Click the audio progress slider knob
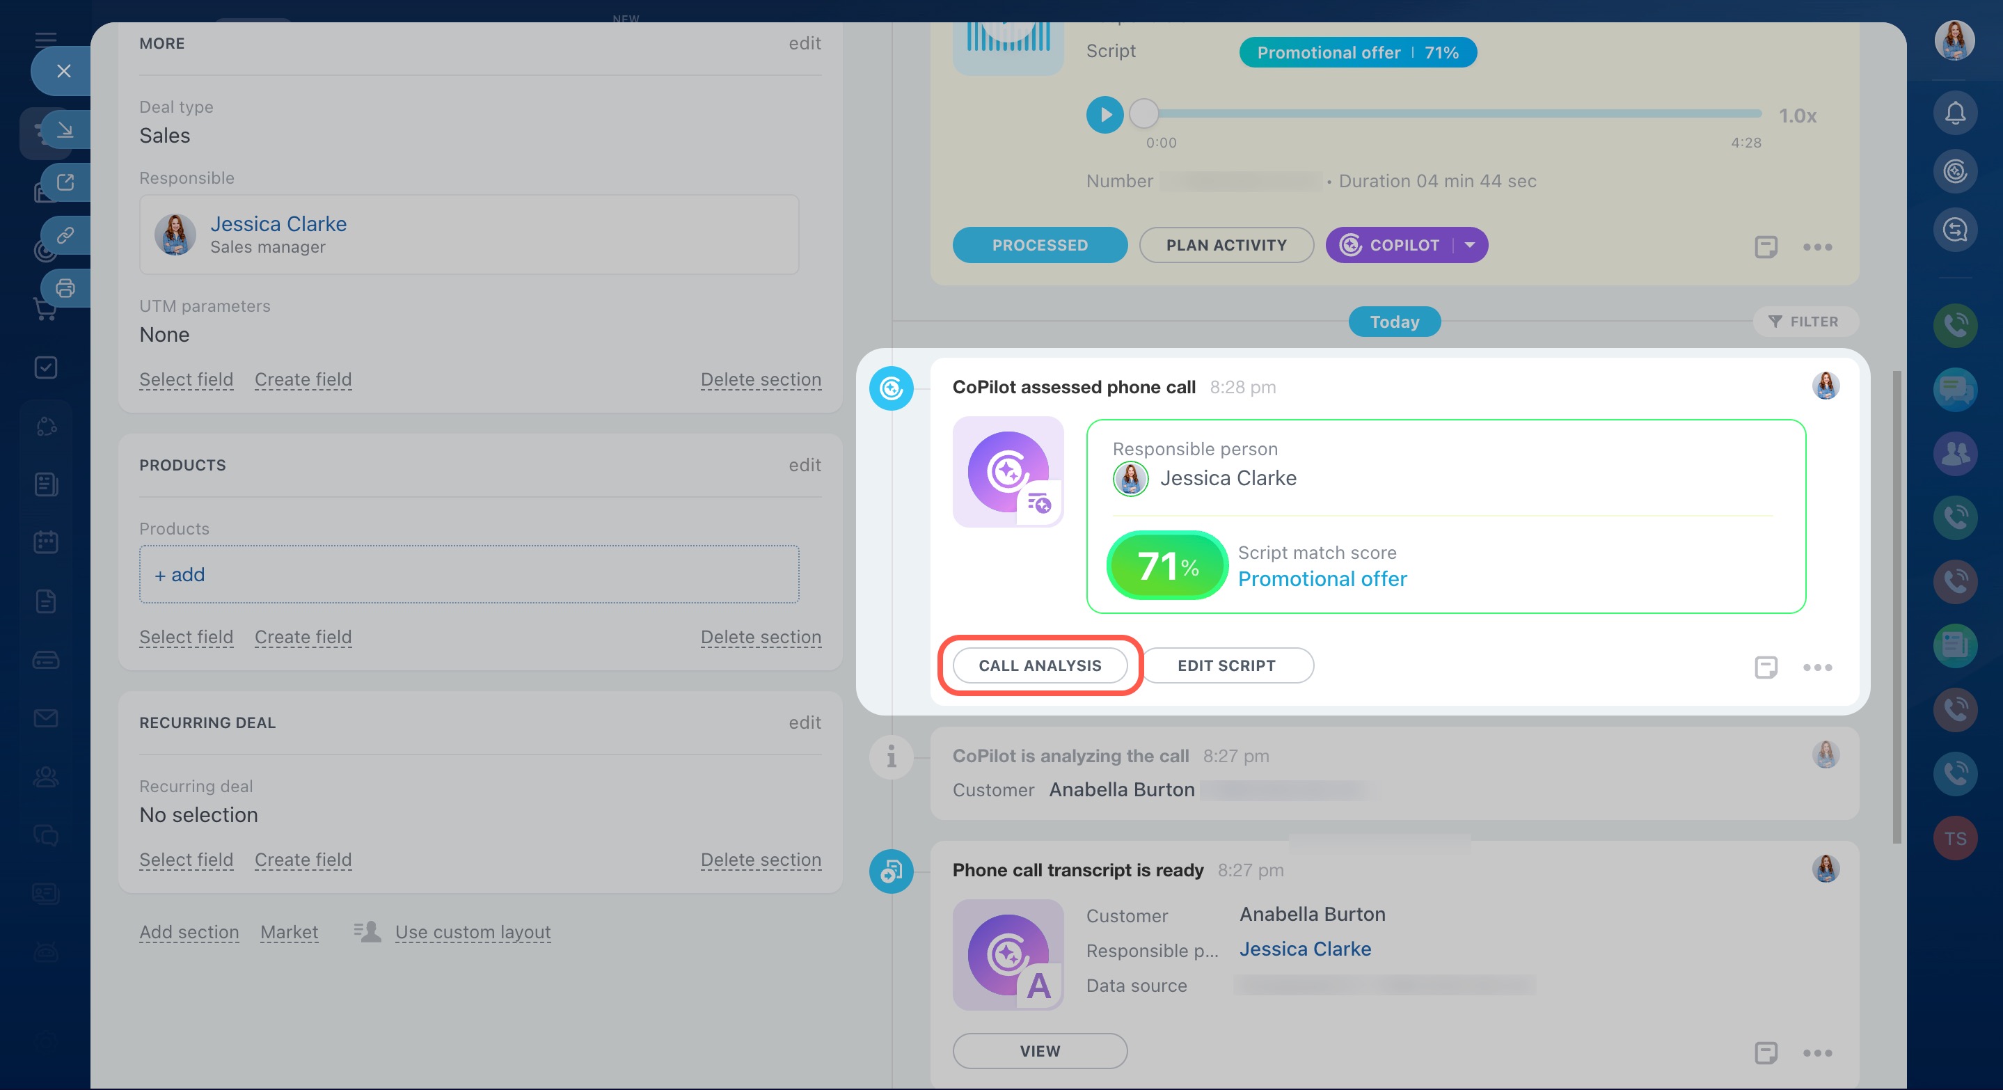This screenshot has width=2003, height=1090. (x=1143, y=114)
